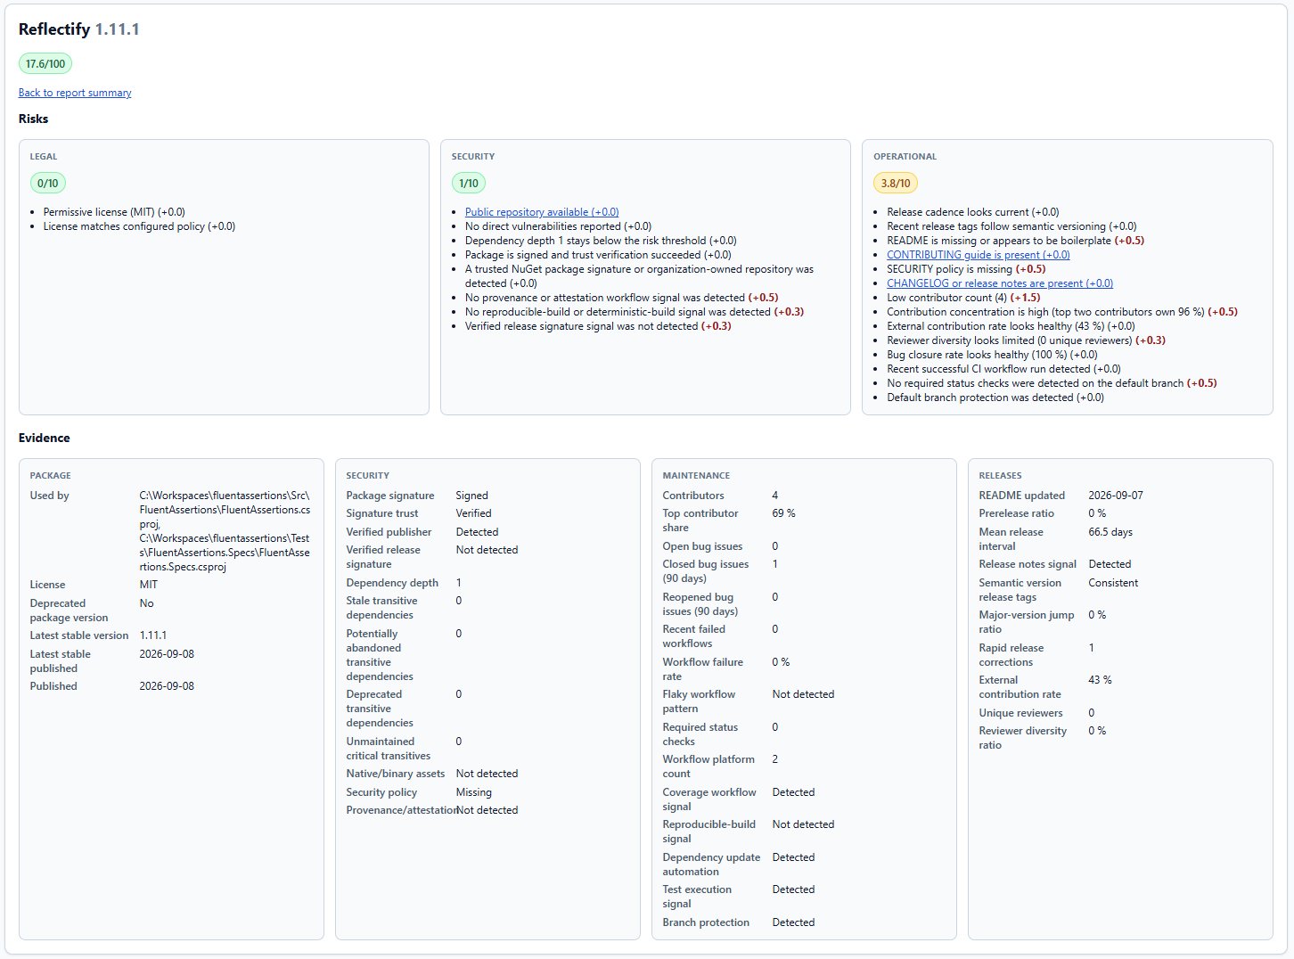Click the Low contributor count (4) item

coord(963,298)
